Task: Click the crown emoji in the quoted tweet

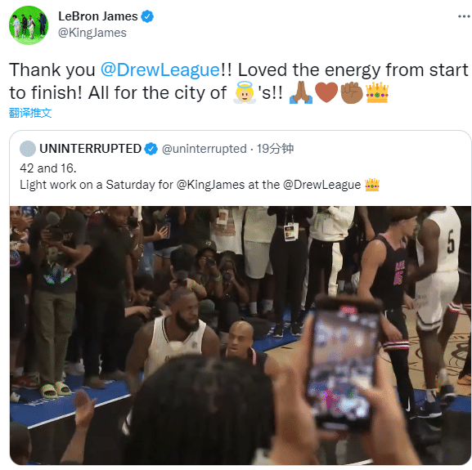Action: (x=372, y=185)
